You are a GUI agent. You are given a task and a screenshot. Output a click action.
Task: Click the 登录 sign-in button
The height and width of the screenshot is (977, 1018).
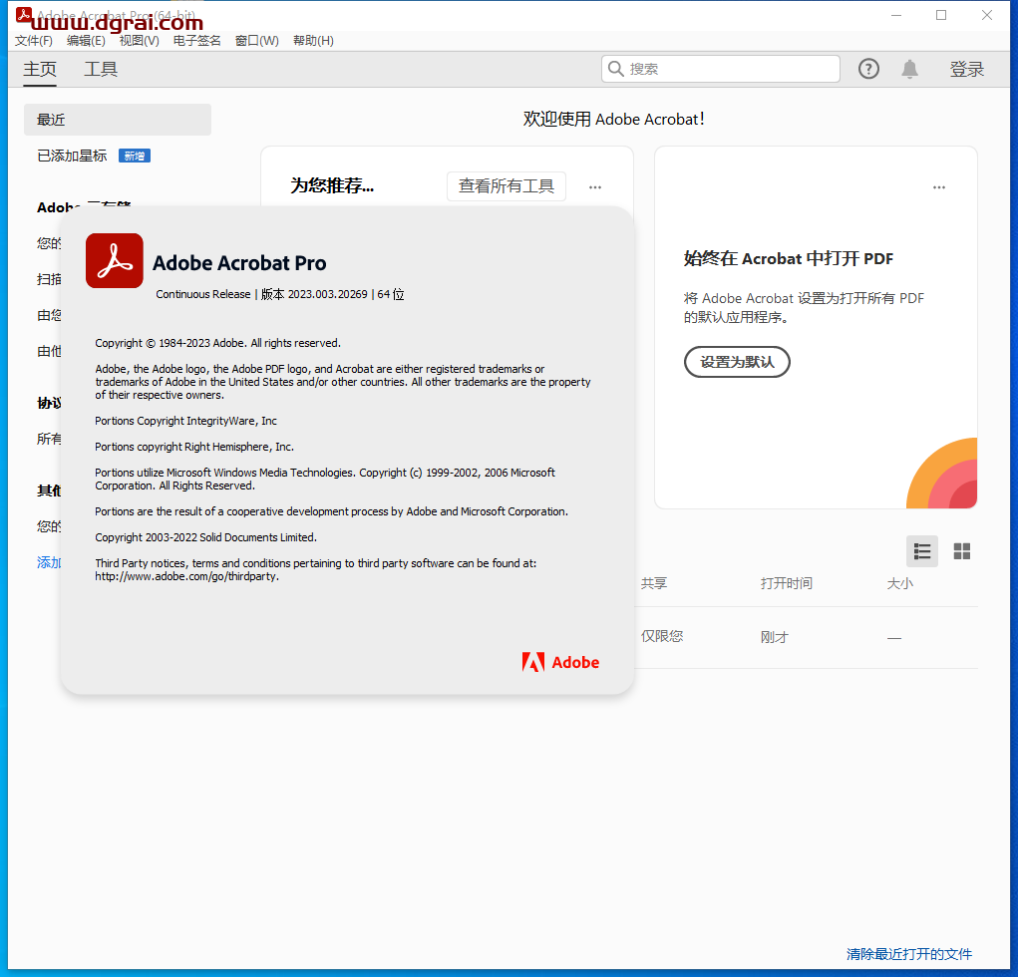point(967,69)
